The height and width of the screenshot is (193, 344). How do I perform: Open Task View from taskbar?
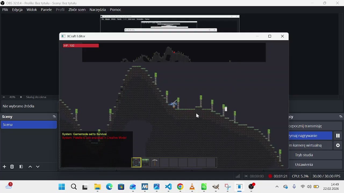[x=85, y=187]
